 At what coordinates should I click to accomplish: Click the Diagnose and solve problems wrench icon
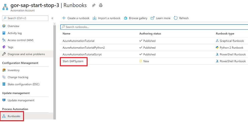4,54
